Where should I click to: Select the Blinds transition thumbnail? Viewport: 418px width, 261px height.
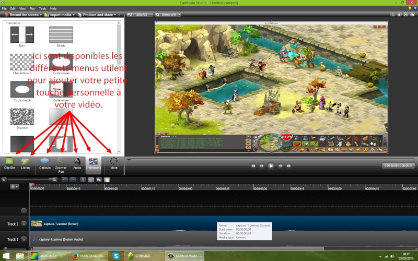(x=61, y=34)
